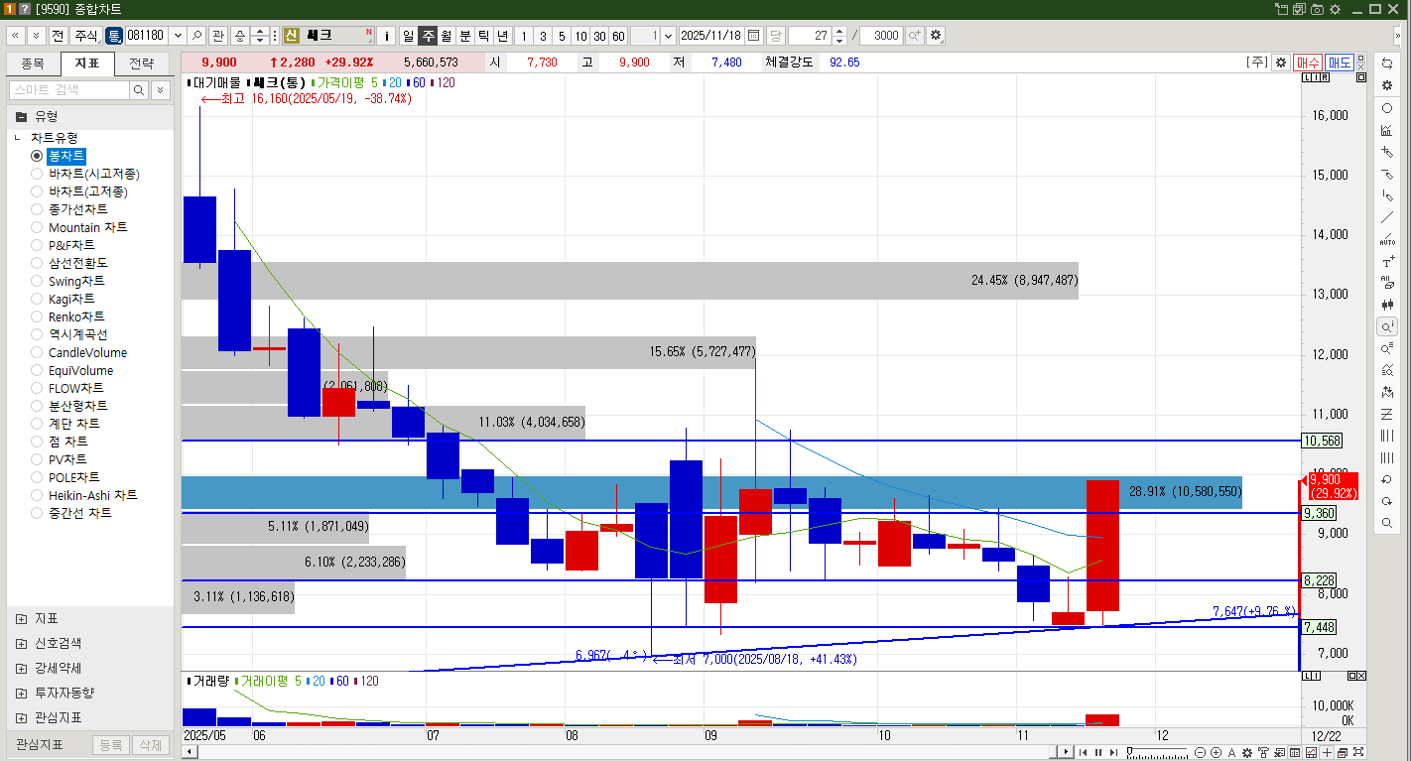Expand the 지표 tree section
This screenshot has height=761, width=1411.
click(22, 618)
